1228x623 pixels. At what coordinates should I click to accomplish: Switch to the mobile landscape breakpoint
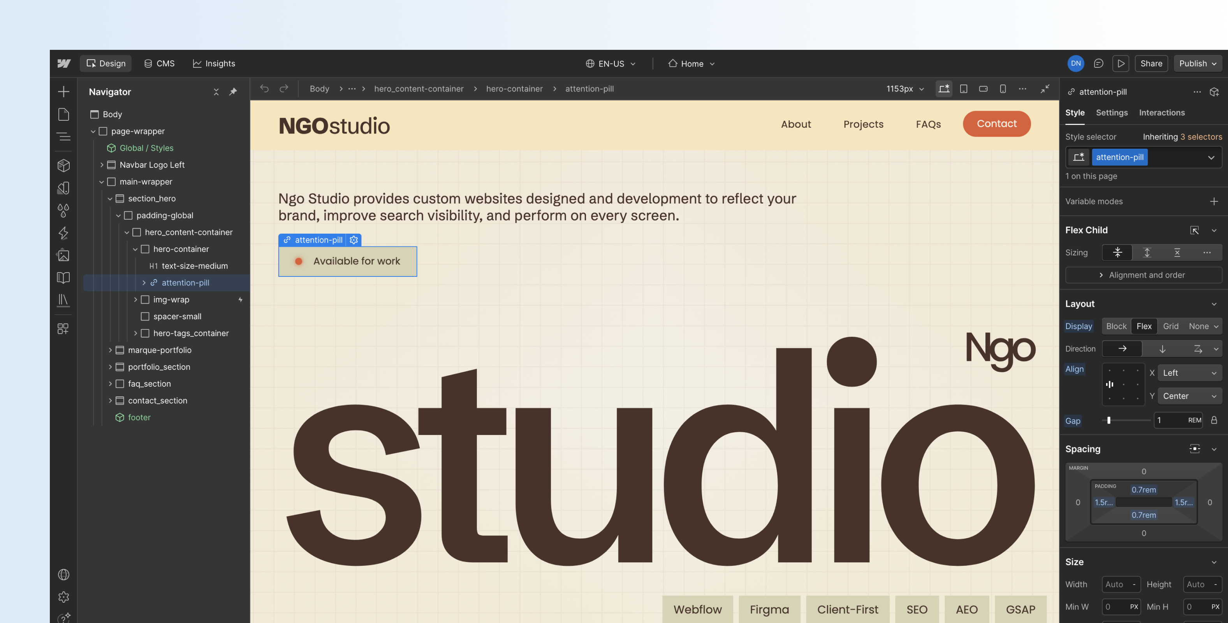click(983, 89)
